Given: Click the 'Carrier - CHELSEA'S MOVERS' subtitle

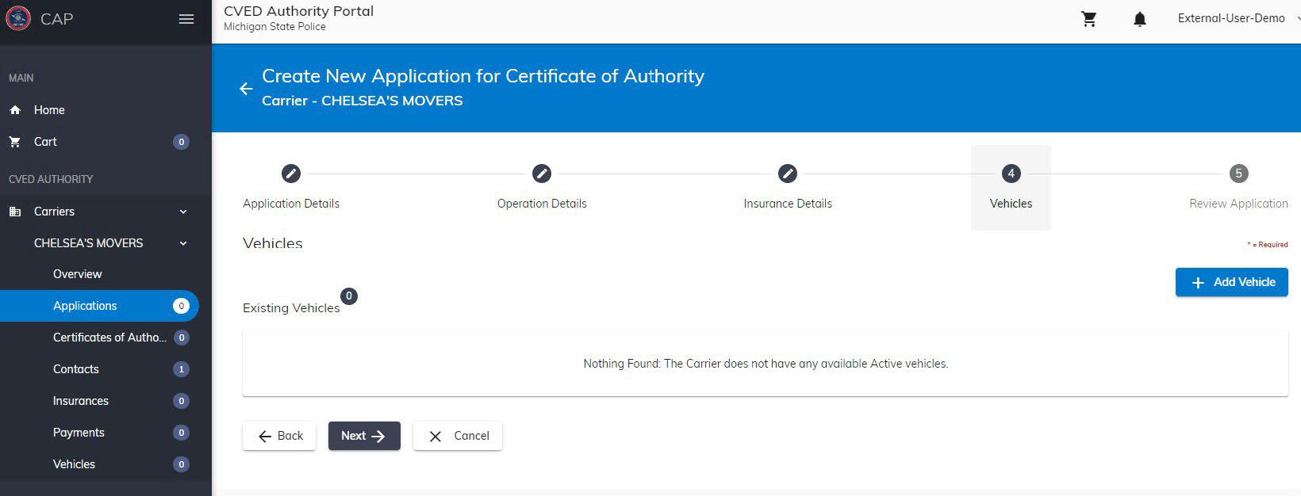Looking at the screenshot, I should click(363, 101).
